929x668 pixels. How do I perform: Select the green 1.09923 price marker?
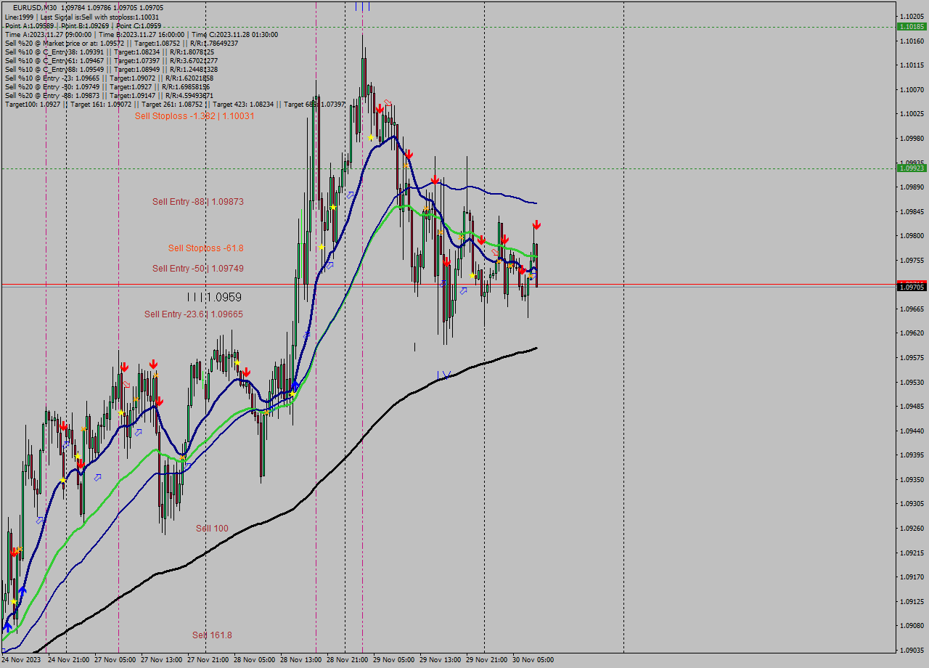tap(910, 168)
